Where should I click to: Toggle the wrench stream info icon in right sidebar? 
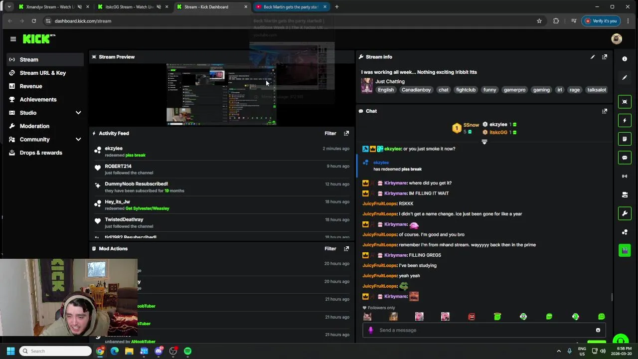click(625, 213)
